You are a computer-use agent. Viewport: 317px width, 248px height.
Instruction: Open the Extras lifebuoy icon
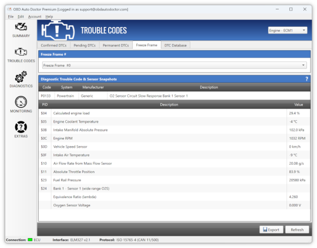pos(21,127)
